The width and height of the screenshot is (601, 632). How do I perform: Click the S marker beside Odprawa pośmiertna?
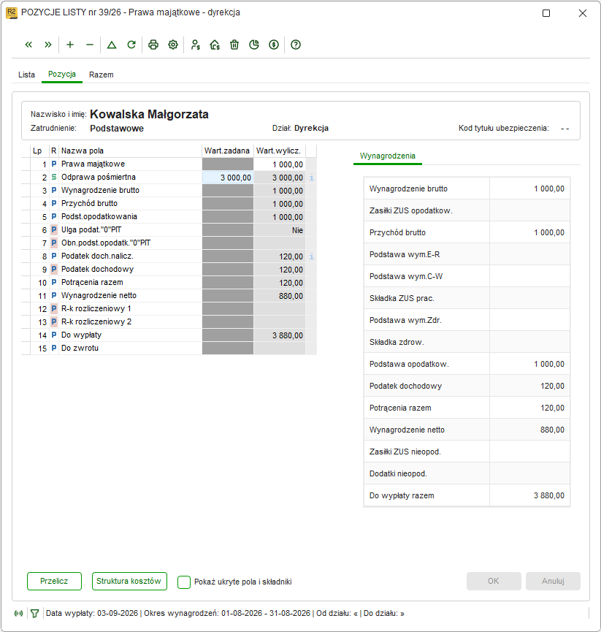pyautogui.click(x=53, y=178)
